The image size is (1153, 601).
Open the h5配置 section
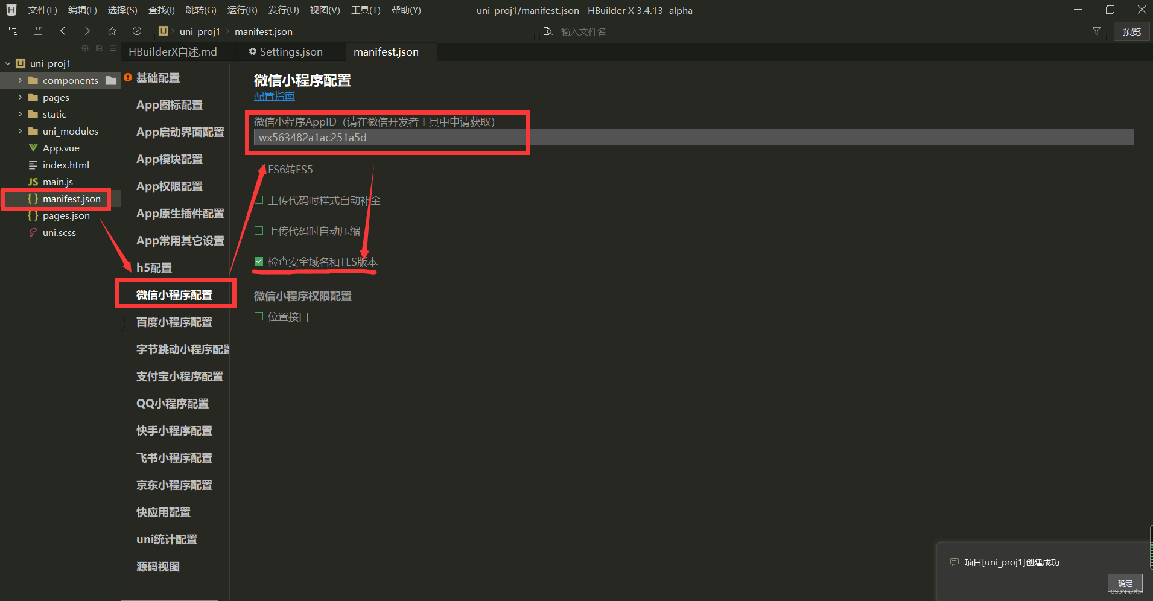click(154, 268)
